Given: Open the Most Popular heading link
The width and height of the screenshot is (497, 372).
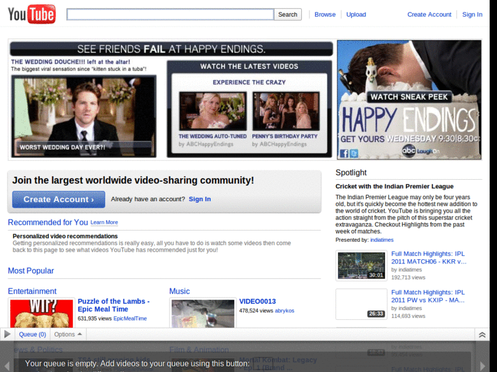Looking at the screenshot, I should [x=30, y=271].
